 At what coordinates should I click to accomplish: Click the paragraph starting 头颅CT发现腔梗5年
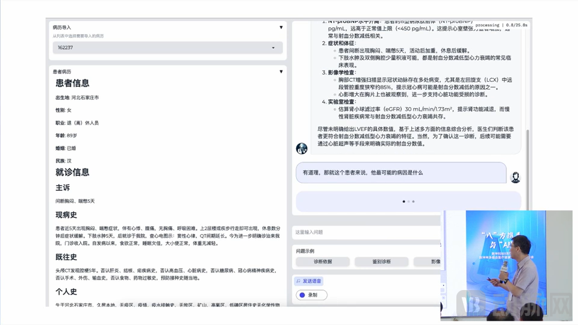(x=166, y=274)
